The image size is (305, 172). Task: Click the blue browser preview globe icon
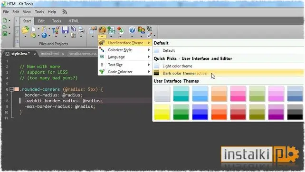pyautogui.click(x=44, y=35)
